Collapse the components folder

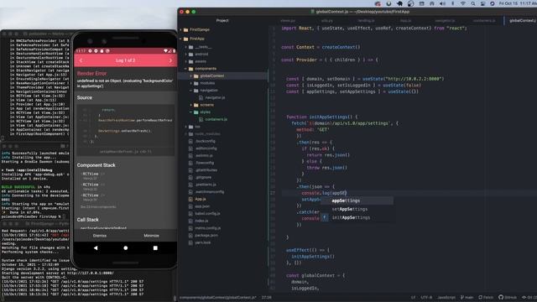click(x=186, y=69)
